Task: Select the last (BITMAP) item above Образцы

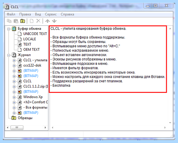Action: pos(31,113)
